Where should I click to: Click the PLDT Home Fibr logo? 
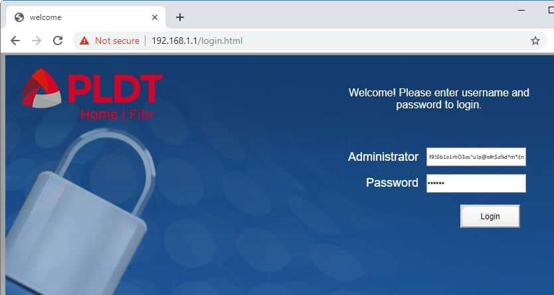pos(92,94)
